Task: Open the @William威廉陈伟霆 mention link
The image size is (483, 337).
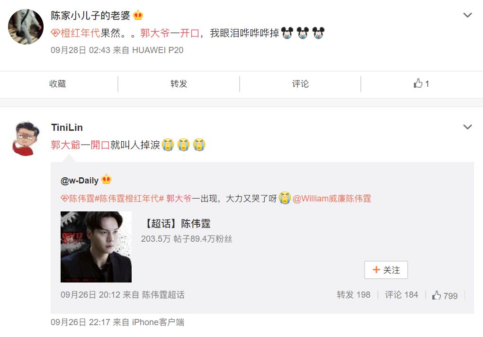Action: coord(332,199)
